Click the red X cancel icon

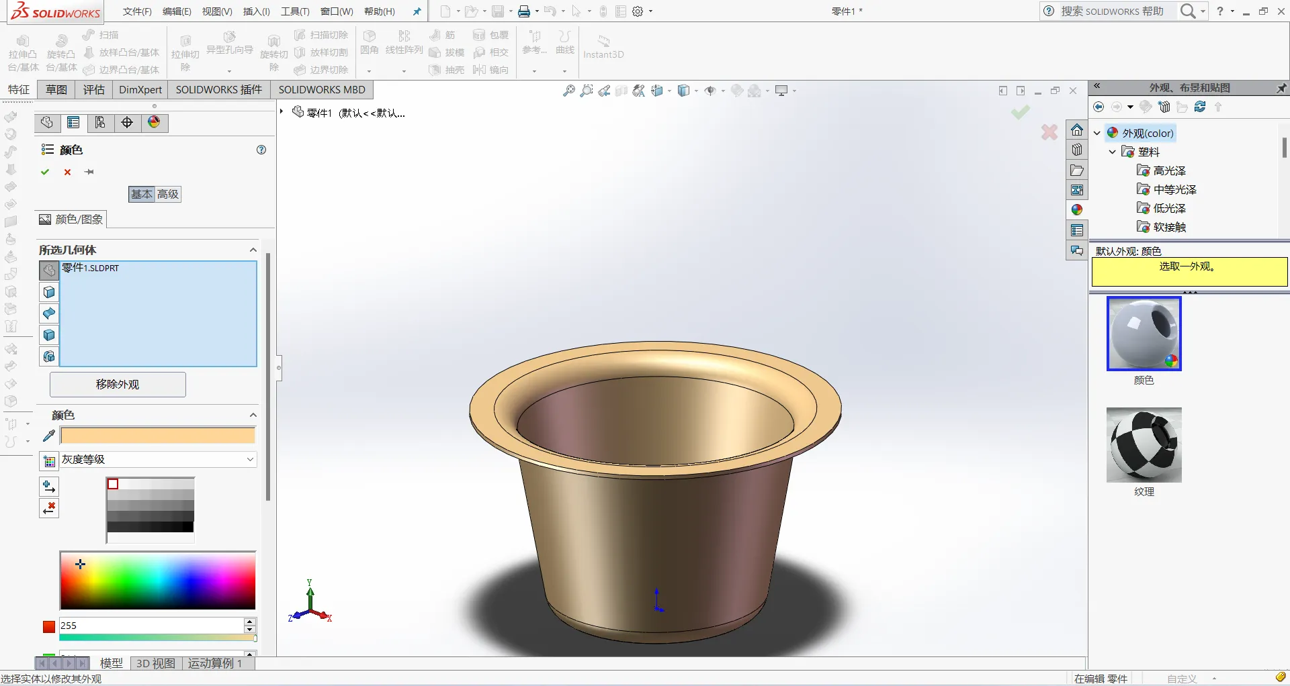pos(67,172)
